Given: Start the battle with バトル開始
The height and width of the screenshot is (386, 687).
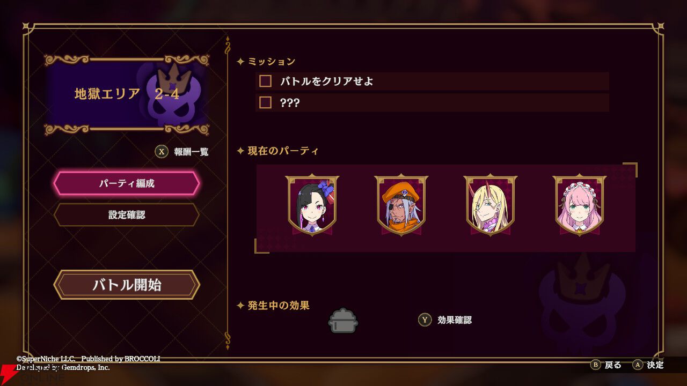Looking at the screenshot, I should coord(127,285).
